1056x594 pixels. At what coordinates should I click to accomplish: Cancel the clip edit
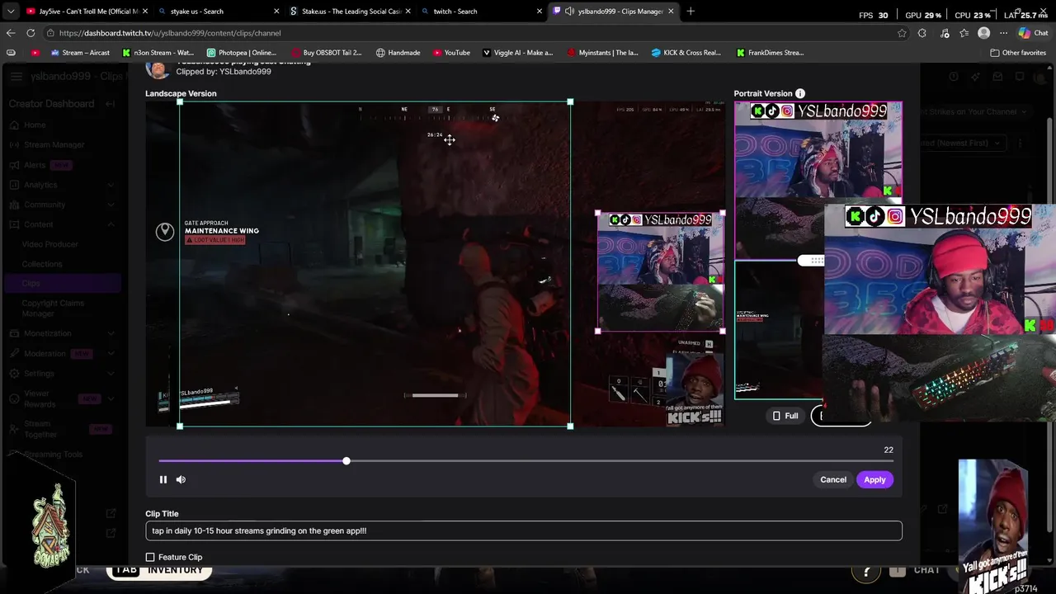coord(833,479)
